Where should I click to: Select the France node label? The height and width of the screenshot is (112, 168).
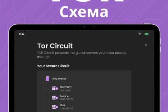pos(64,96)
